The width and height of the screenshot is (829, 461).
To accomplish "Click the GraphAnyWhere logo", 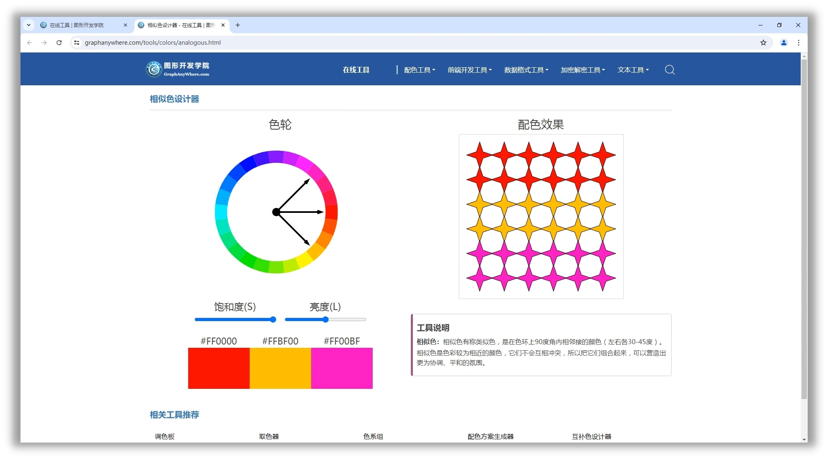I will pyautogui.click(x=178, y=69).
